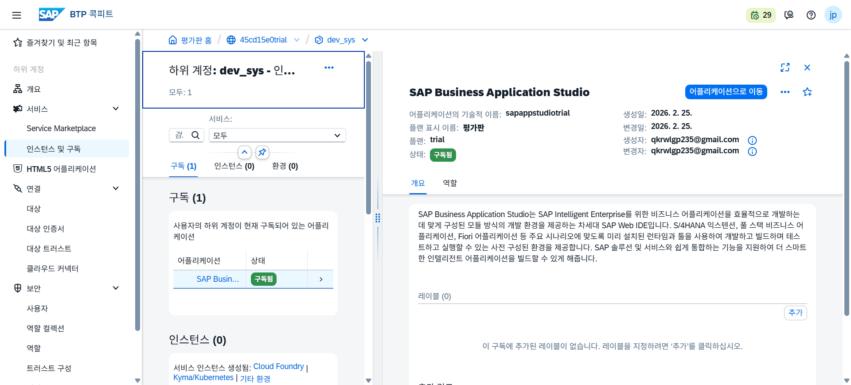Viewport: 851px width, 385px height.
Task: Click the 서비스 puzzle icon in the sidebar
Action: click(x=18, y=109)
